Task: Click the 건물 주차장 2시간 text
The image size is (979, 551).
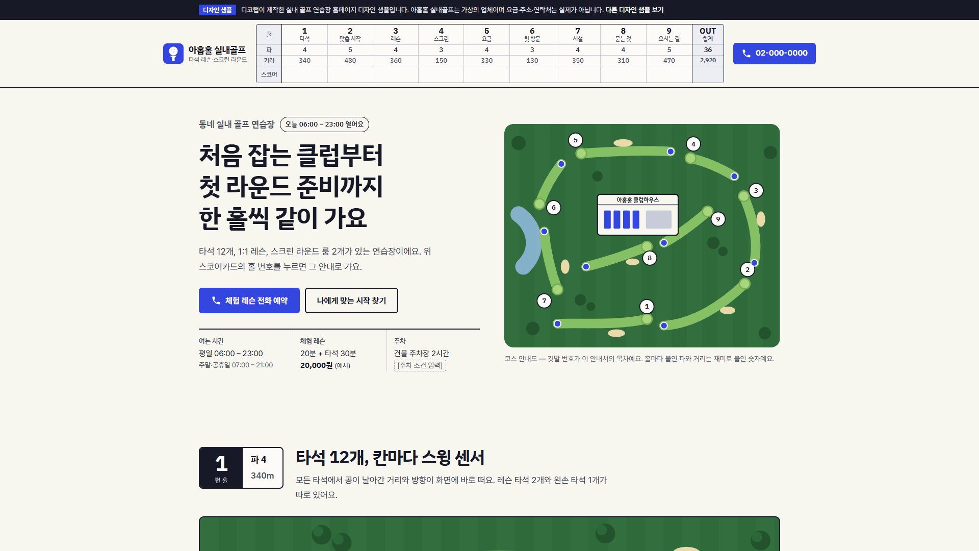Action: pyautogui.click(x=421, y=353)
